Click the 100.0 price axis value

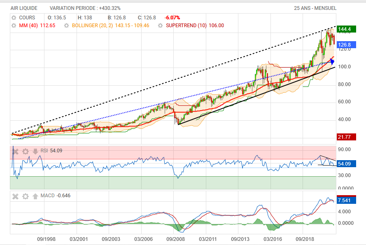click(344, 67)
